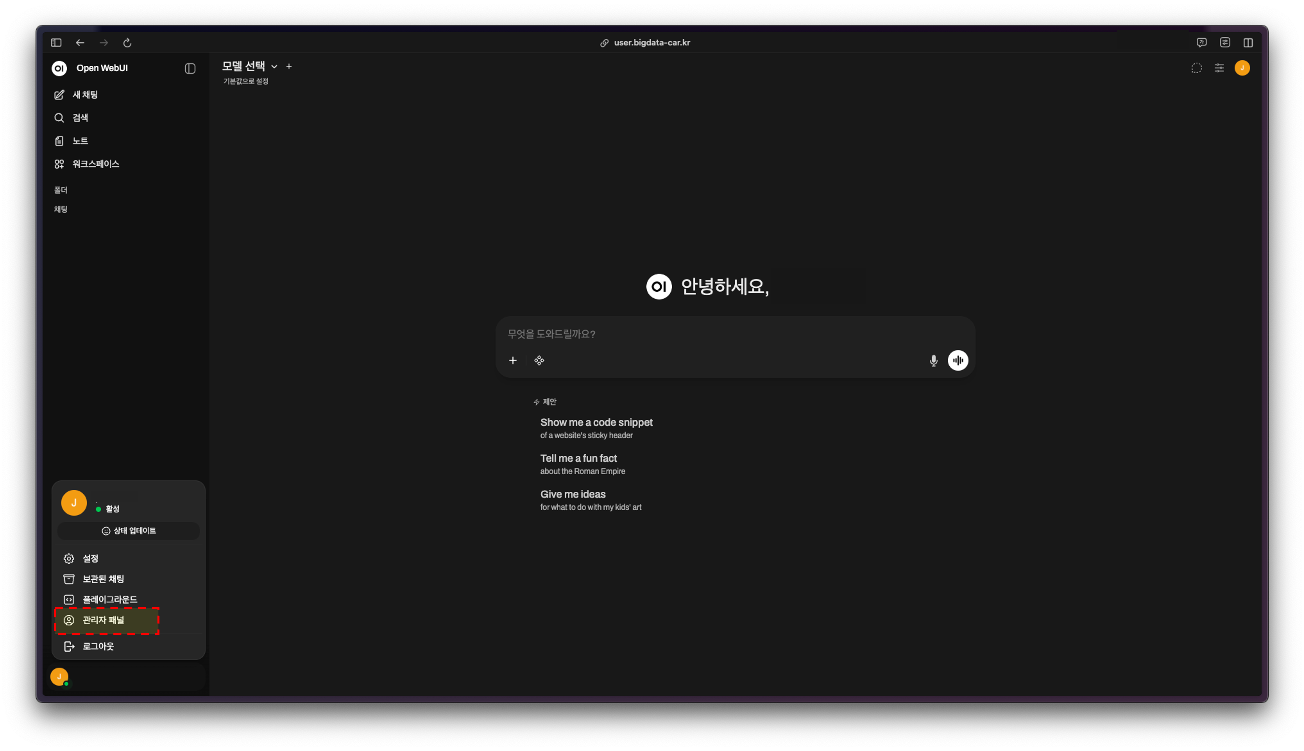
Task: Click the 기본값으로 설정 link
Action: point(246,81)
